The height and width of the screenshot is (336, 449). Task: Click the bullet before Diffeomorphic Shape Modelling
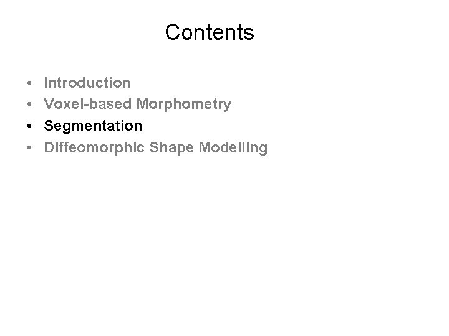click(29, 147)
